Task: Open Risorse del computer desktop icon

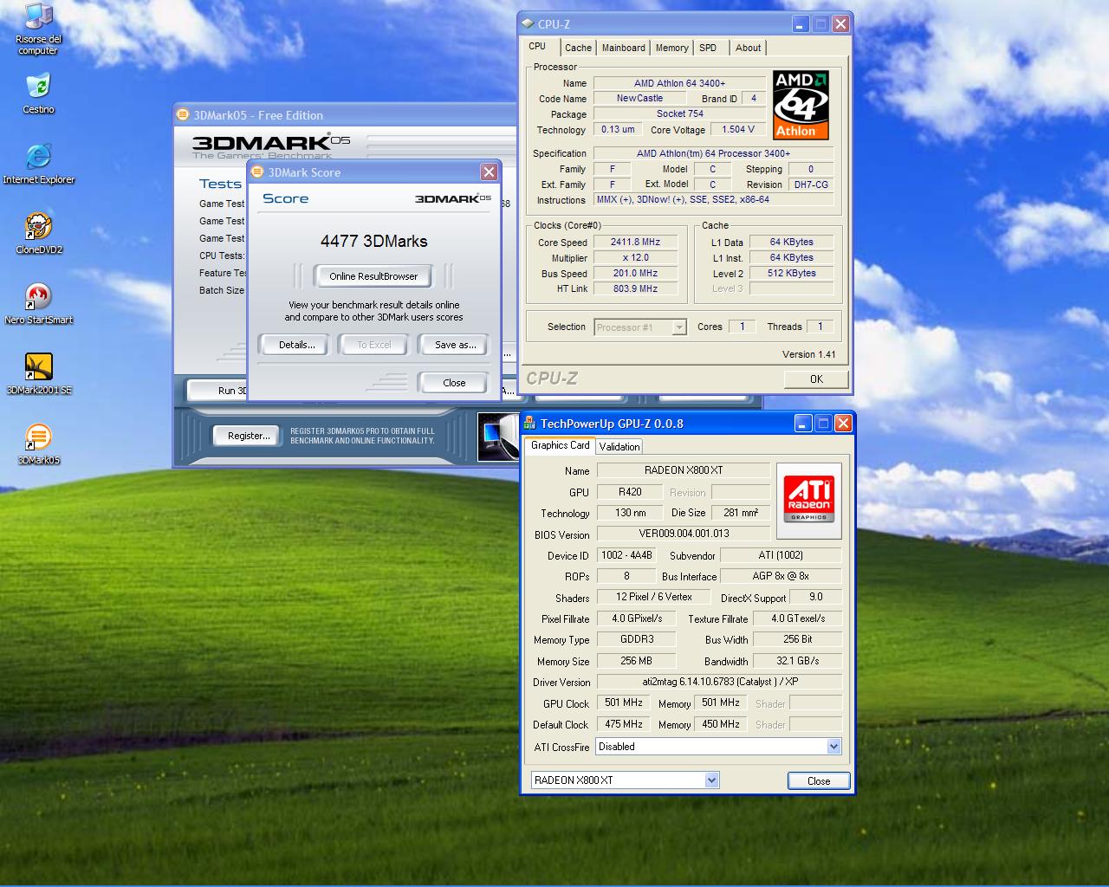Action: point(38,29)
